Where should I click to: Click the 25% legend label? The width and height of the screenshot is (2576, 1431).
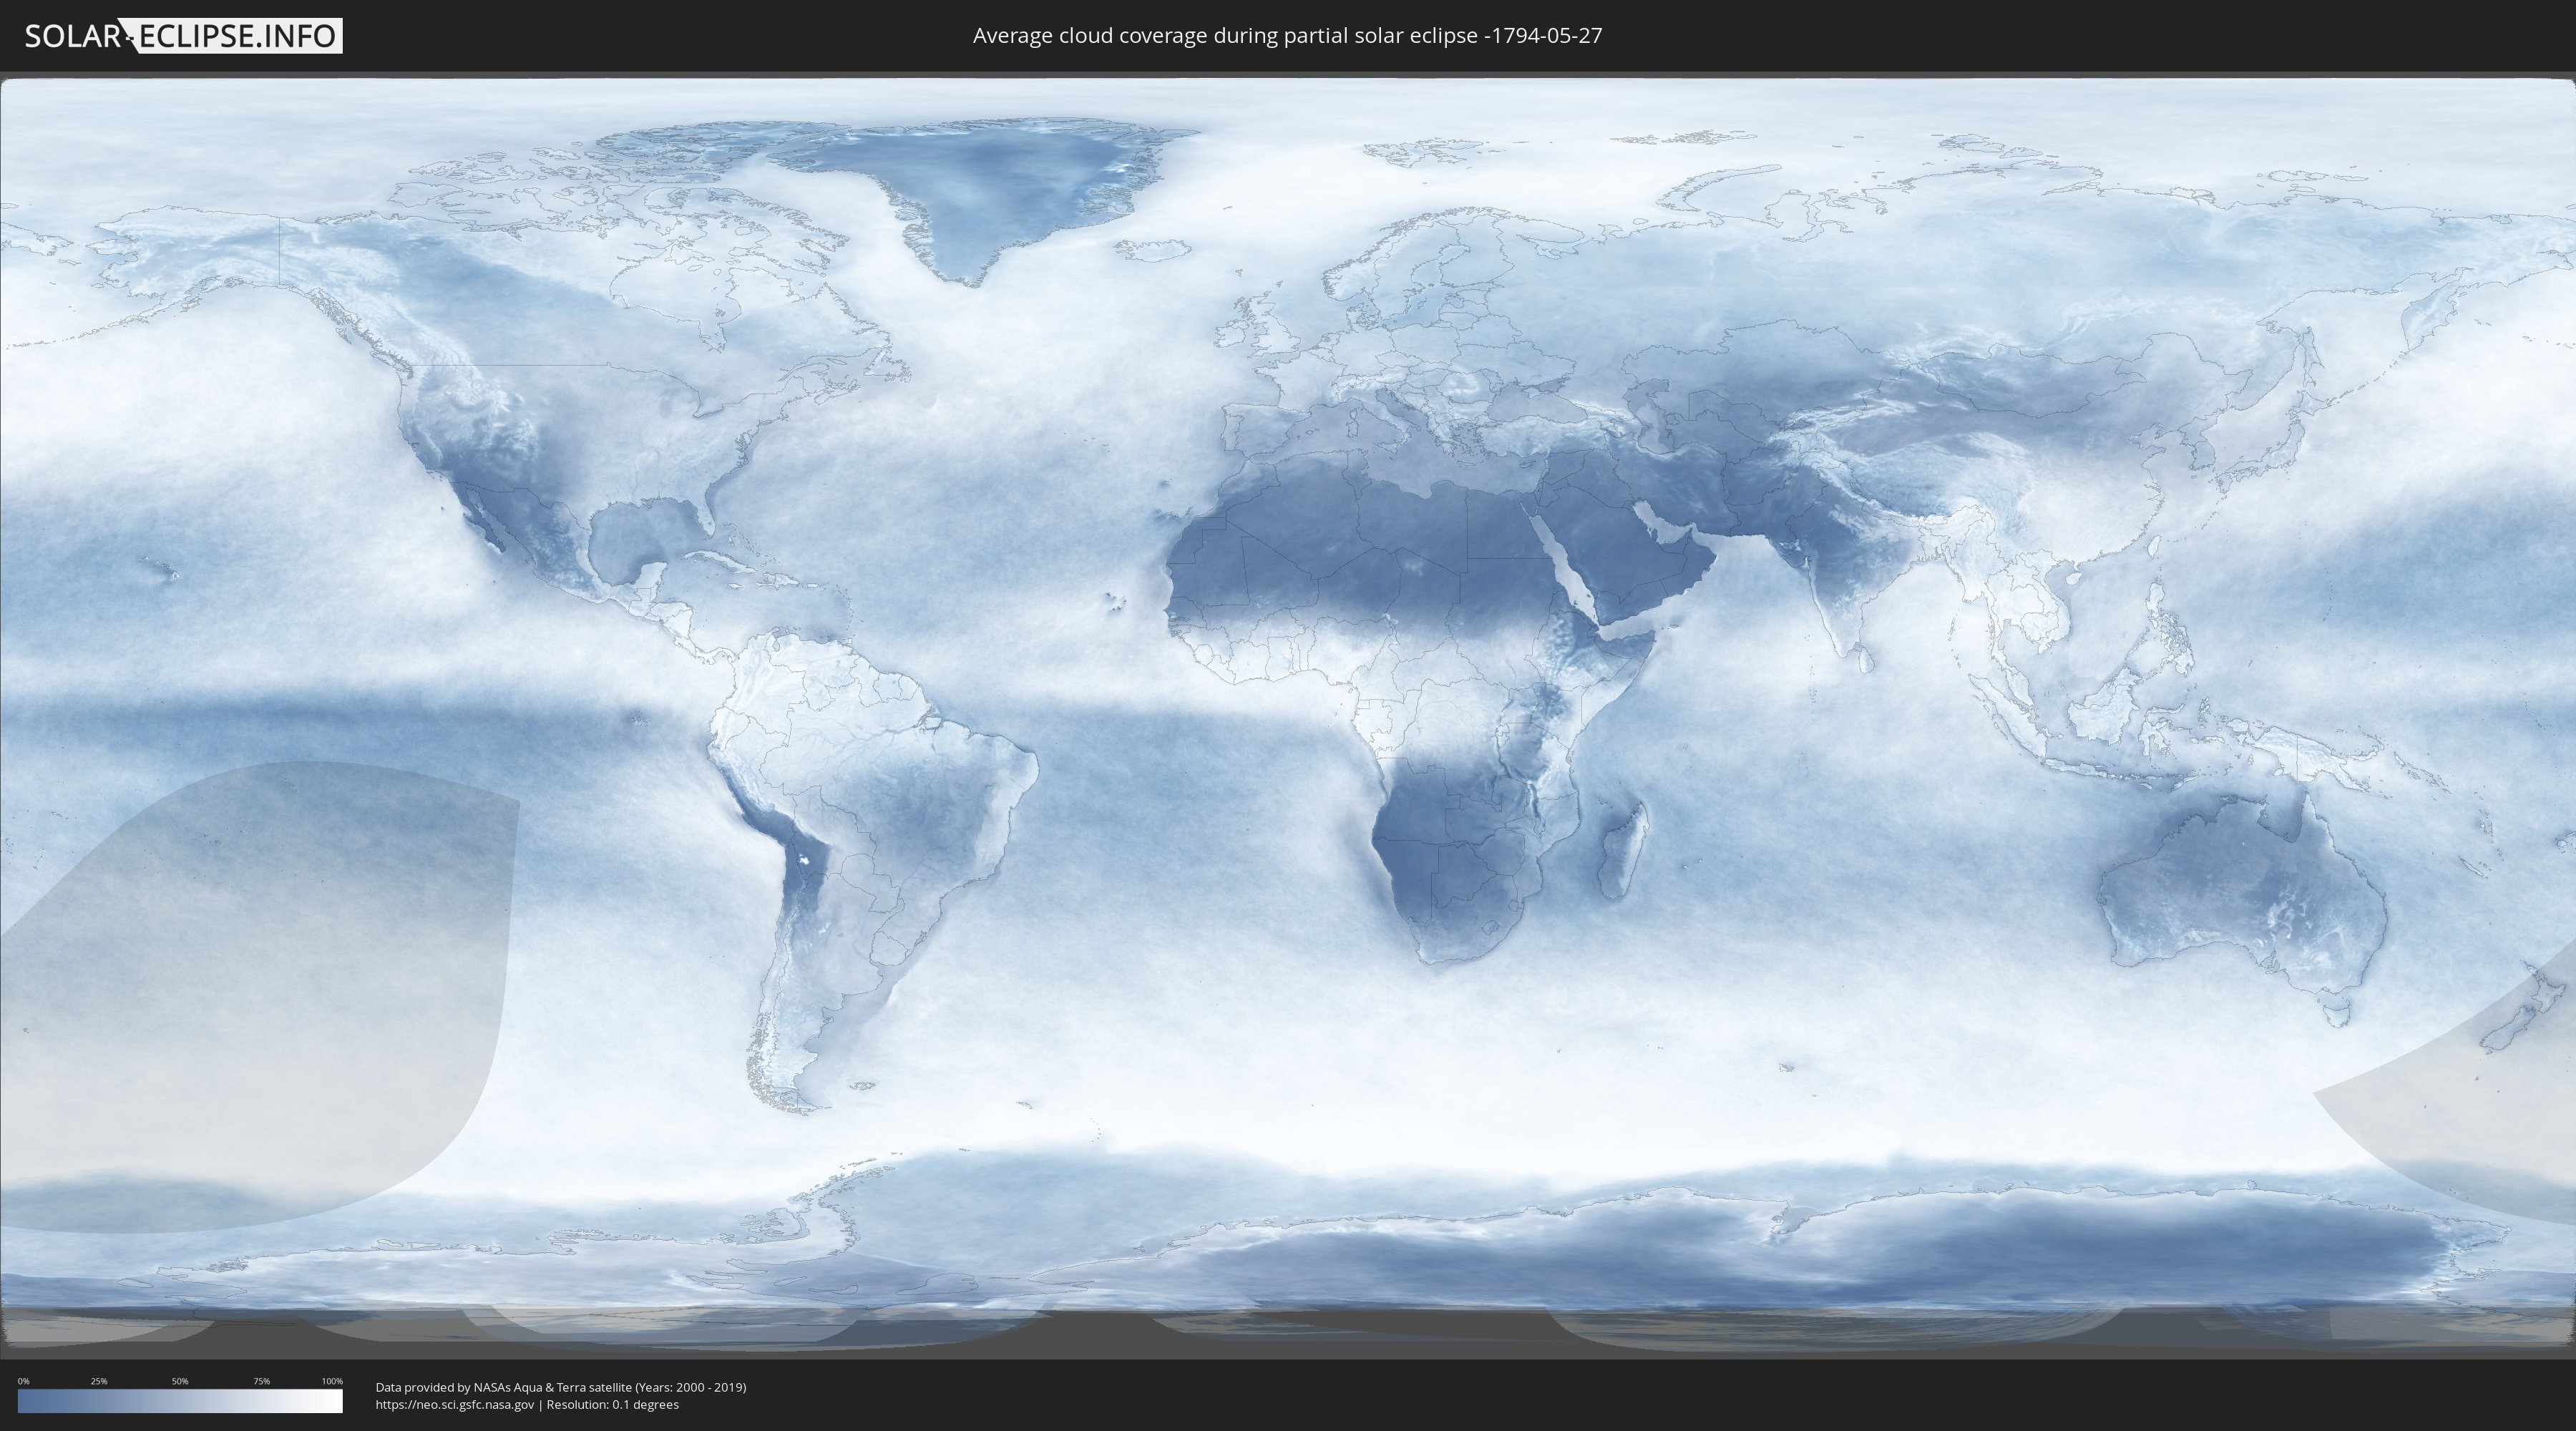pyautogui.click(x=99, y=1381)
